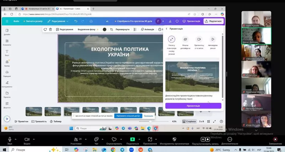
Task: Open the Передані uploads panel
Action: [x=7, y=74]
